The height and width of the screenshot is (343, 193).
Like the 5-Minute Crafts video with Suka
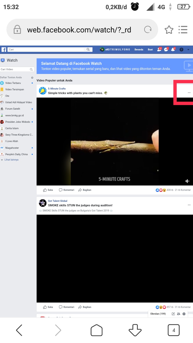[x=48, y=190]
